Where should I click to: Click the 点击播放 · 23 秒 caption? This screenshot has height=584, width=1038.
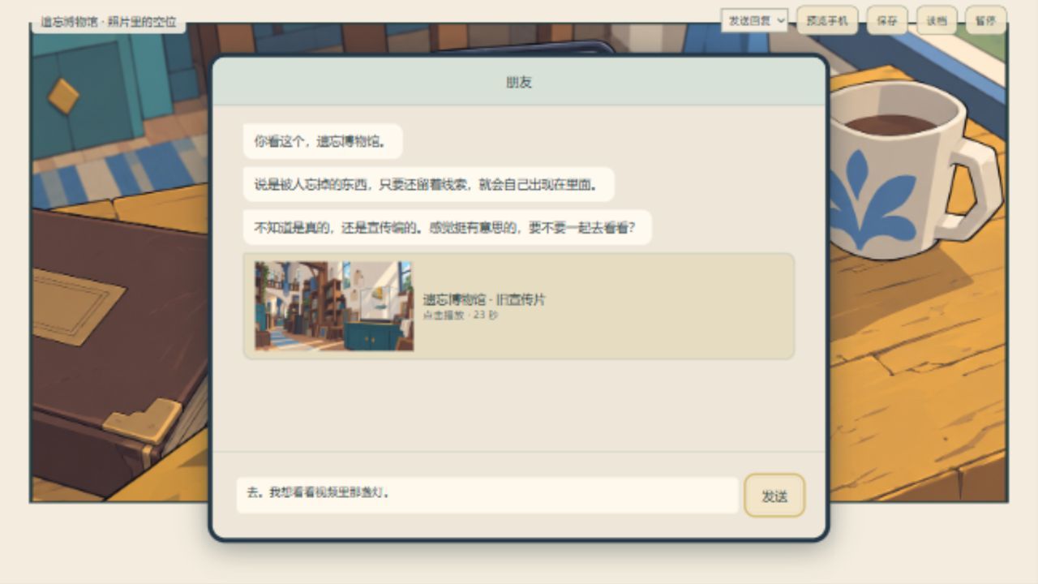[461, 315]
